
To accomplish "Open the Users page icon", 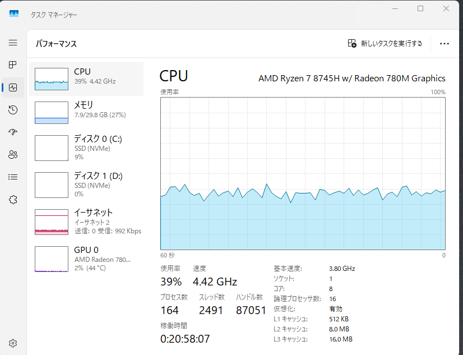I will click(x=13, y=155).
